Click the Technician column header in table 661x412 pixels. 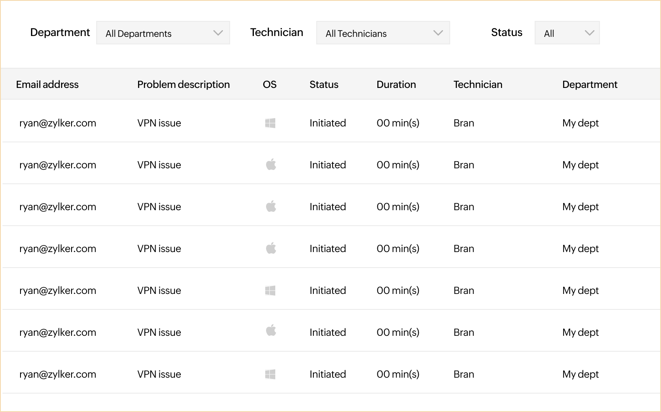point(478,85)
